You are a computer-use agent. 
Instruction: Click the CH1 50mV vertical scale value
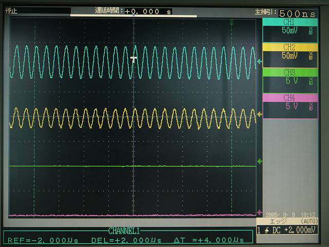coord(289,31)
